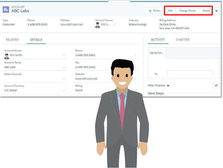Open the more actions dropdown arrow next to Delete
This screenshot has width=223, height=168.
[x=216, y=11]
